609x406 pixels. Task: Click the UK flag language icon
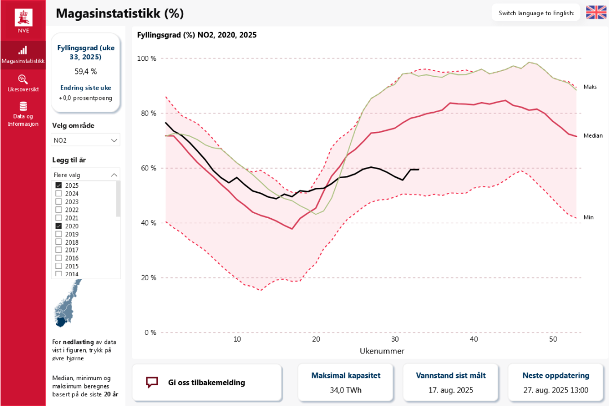(595, 12)
